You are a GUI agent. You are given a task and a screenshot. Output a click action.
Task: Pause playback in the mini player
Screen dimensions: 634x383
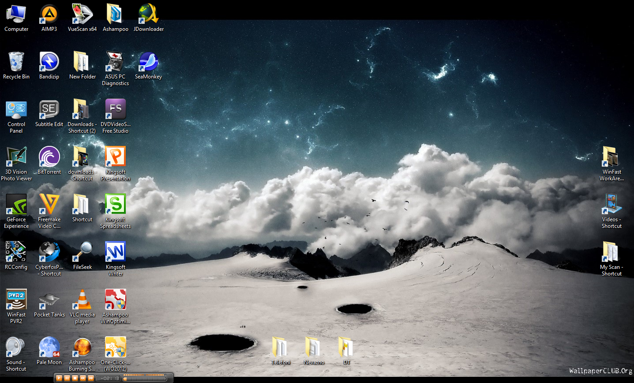click(x=67, y=378)
